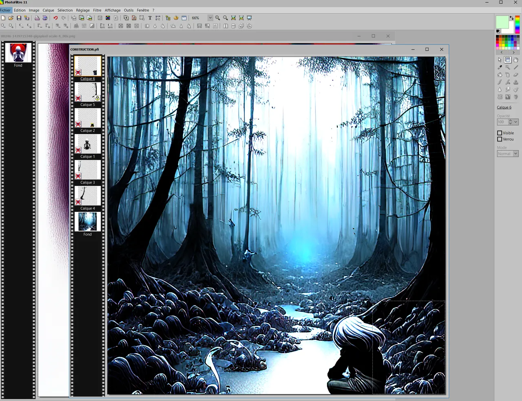
Task: Open the Calque menu
Action: pyautogui.click(x=48, y=10)
